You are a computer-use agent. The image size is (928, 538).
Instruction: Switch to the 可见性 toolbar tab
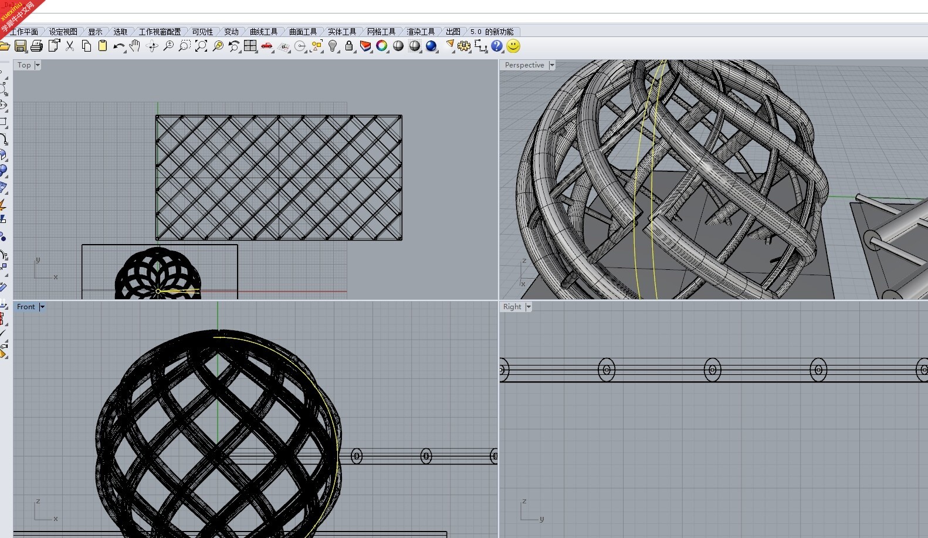[x=202, y=32]
